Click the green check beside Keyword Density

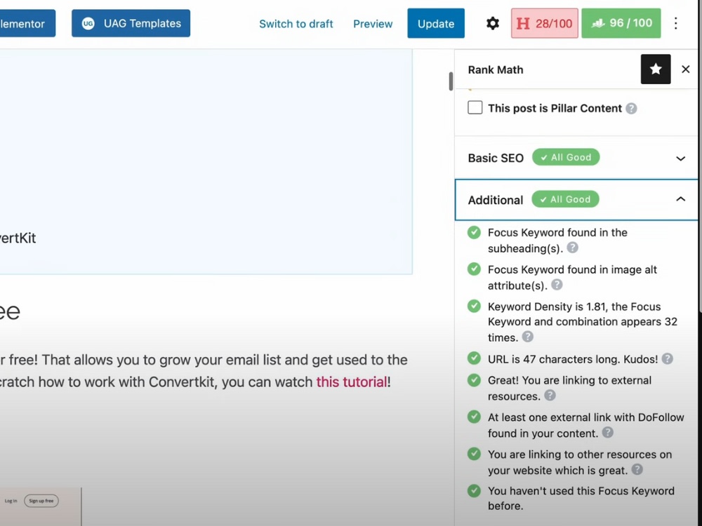(x=474, y=306)
